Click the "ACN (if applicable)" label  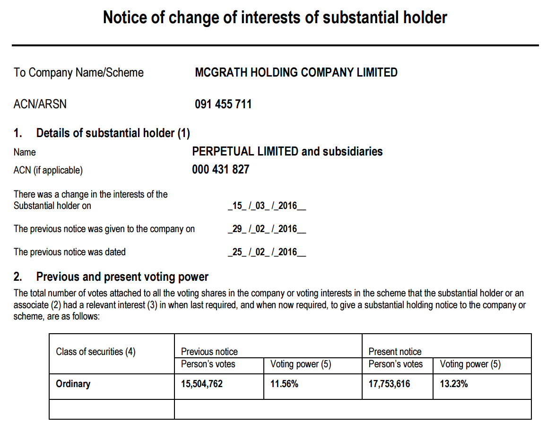[48, 170]
